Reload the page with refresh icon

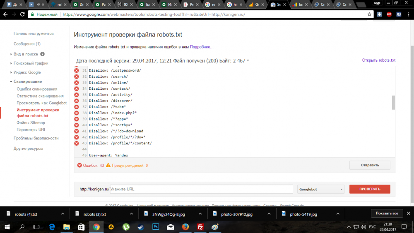[x=22, y=14]
